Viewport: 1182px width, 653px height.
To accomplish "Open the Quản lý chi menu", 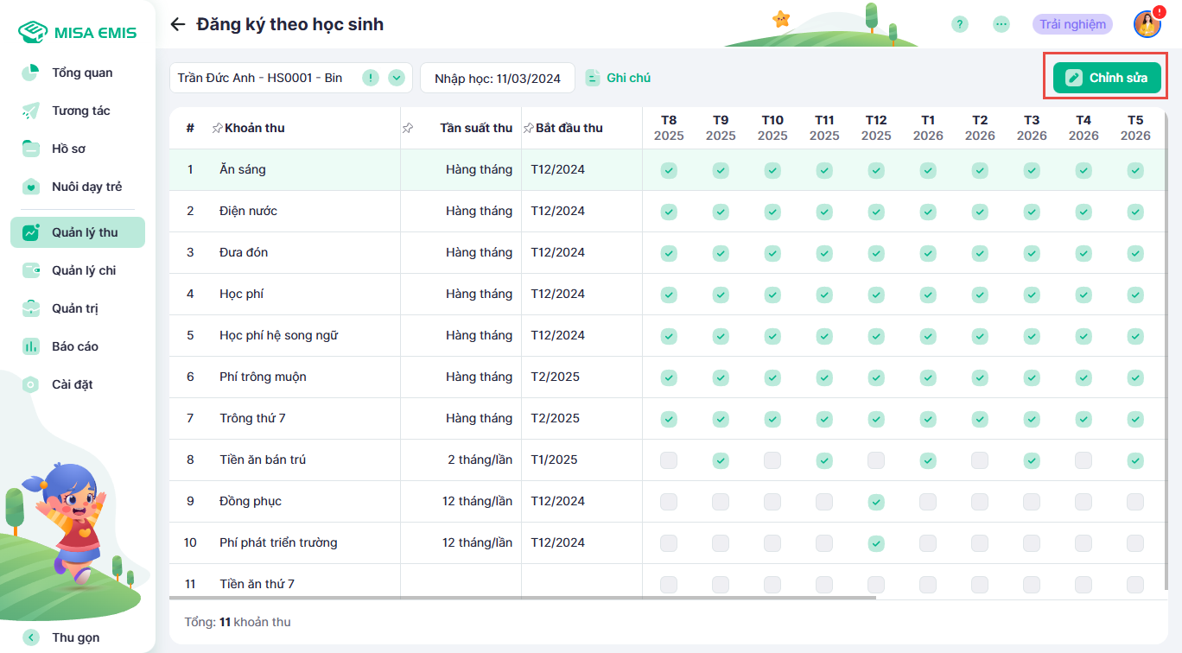I will pos(83,270).
